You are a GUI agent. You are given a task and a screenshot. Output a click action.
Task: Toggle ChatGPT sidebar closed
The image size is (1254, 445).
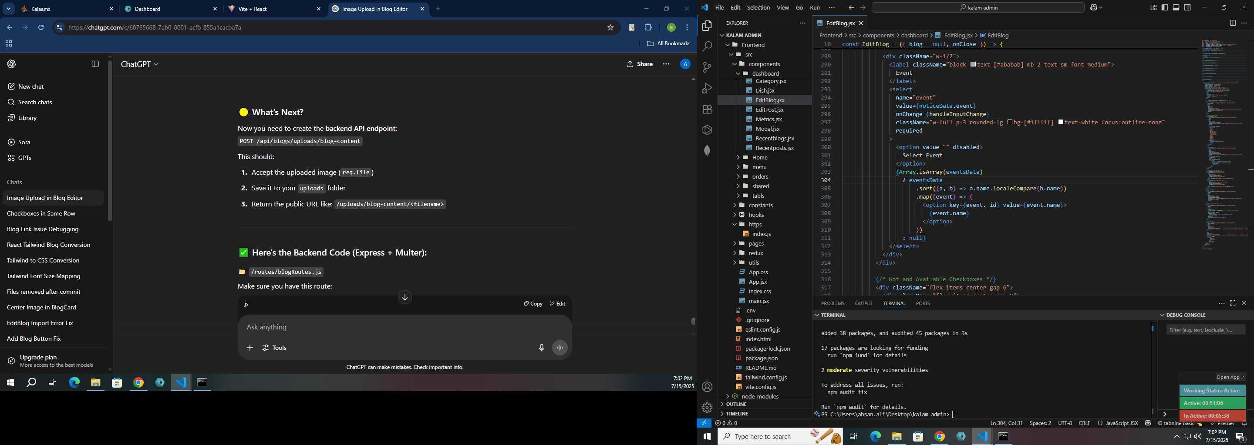click(x=95, y=64)
